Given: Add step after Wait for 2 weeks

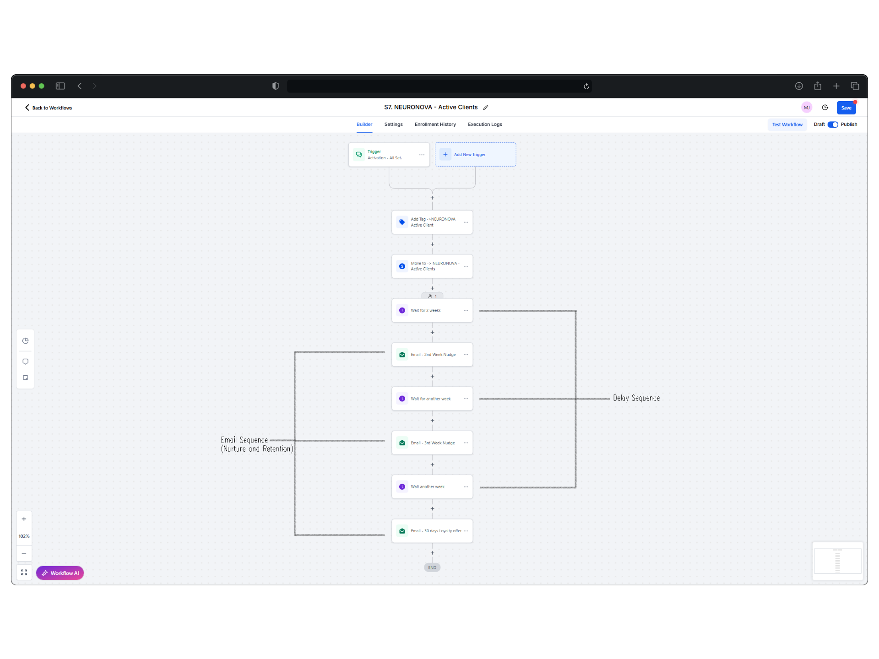Looking at the screenshot, I should (432, 333).
